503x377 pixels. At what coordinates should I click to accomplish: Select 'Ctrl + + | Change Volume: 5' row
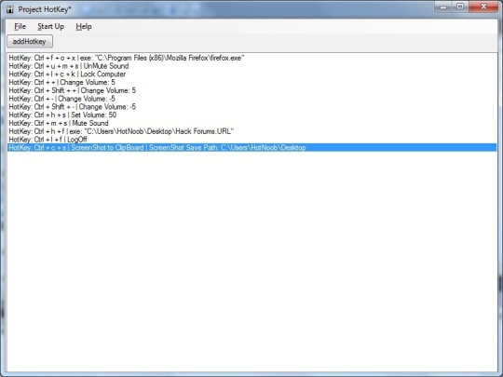click(x=251, y=83)
